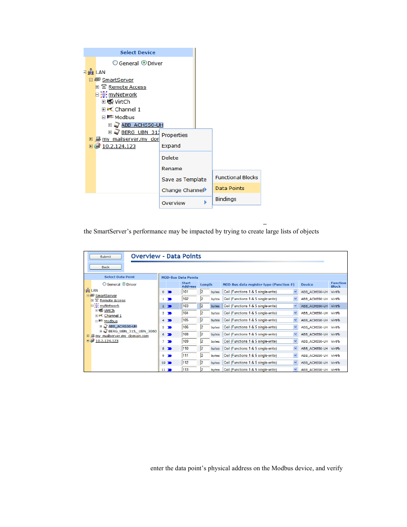This screenshot has height=527, width=407.
Task: Expand ABB_ACH550-UH node in Select Data Point tree
Action: pyautogui.click(x=101, y=326)
